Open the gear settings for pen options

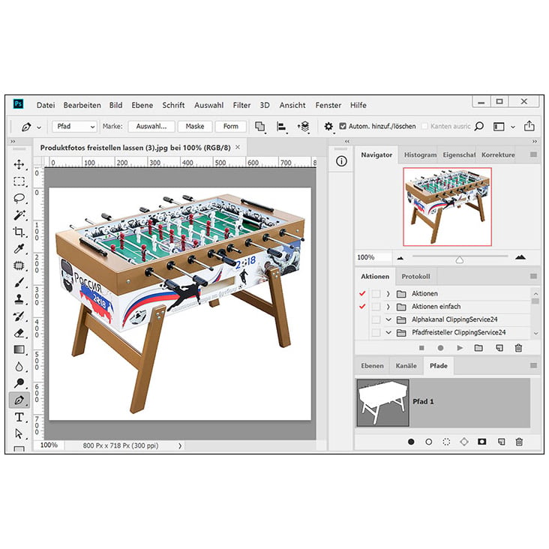pyautogui.click(x=328, y=127)
